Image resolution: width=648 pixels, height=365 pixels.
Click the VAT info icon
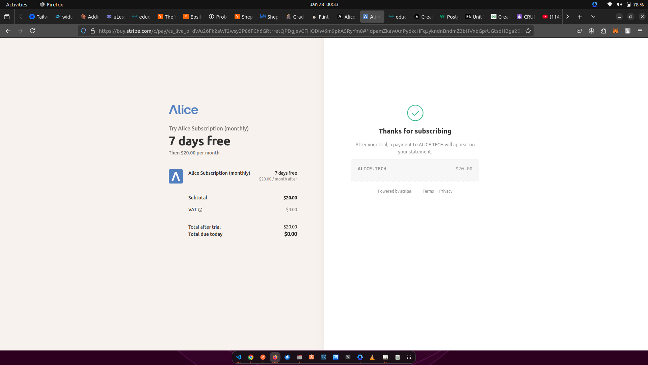[200, 210]
